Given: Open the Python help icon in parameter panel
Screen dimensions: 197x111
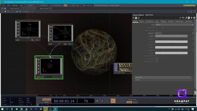Looking at the screenshot, I should pyautogui.click(x=136, y=18).
